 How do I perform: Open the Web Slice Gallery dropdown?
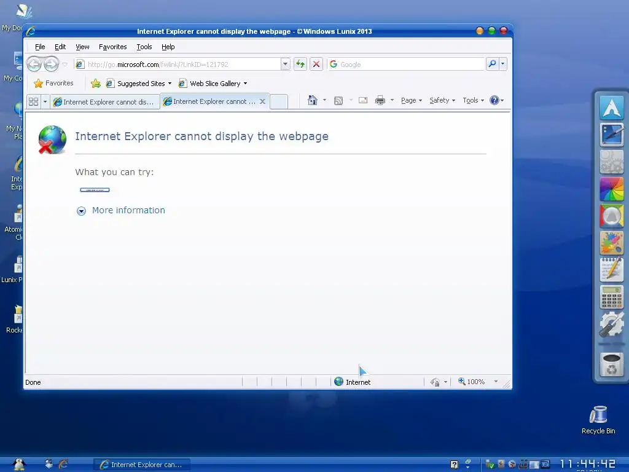pyautogui.click(x=213, y=84)
